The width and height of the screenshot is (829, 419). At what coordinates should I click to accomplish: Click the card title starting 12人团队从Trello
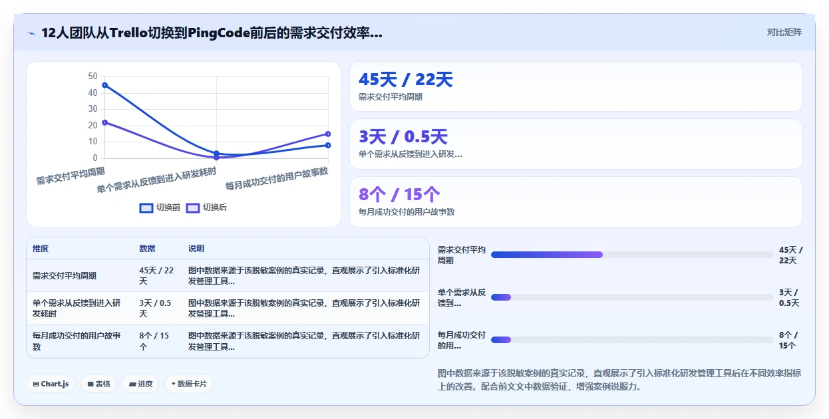click(212, 33)
